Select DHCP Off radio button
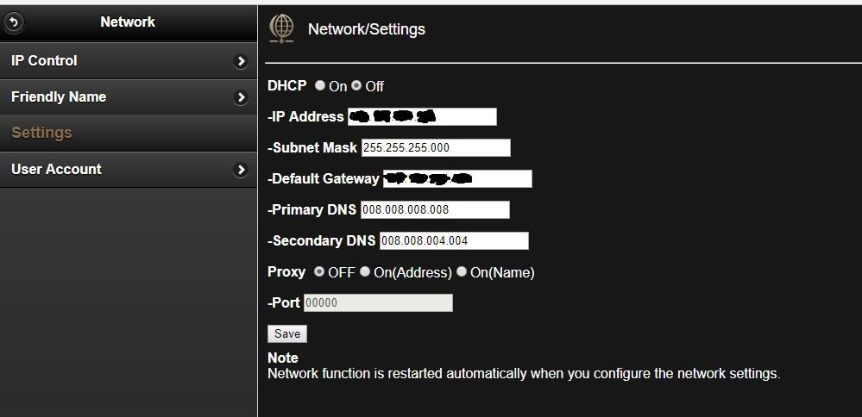Image resolution: width=862 pixels, height=417 pixels. pos(356,85)
